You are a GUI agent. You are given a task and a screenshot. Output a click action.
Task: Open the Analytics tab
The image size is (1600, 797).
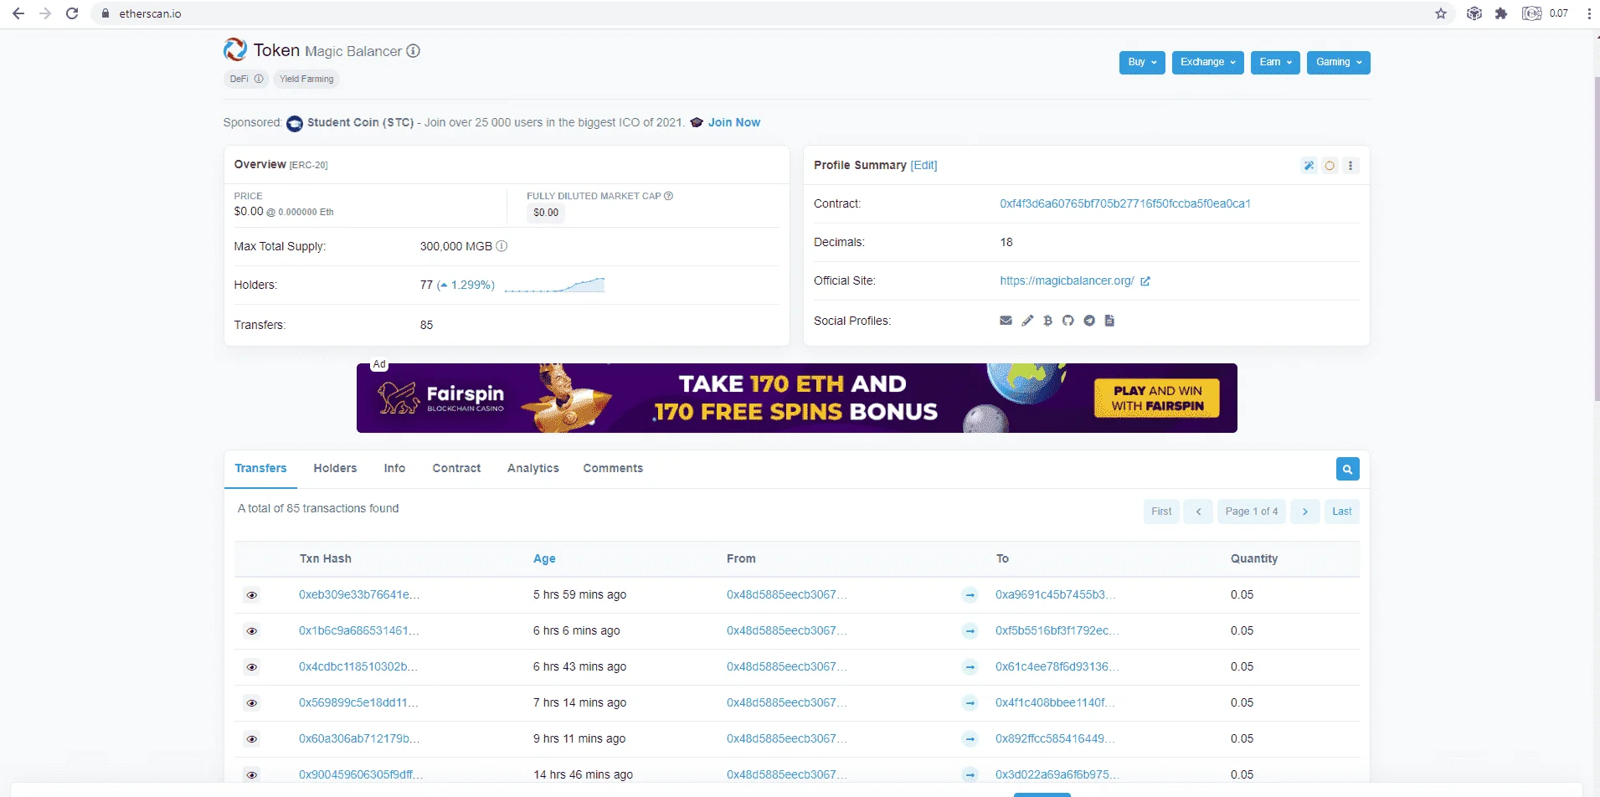pyautogui.click(x=532, y=469)
